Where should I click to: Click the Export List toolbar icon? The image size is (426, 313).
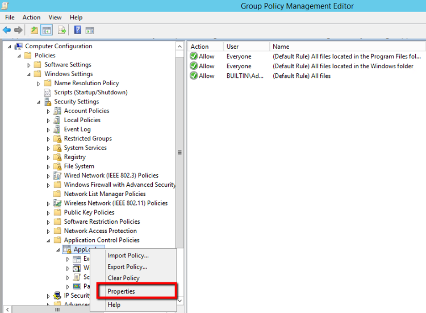[x=61, y=30]
